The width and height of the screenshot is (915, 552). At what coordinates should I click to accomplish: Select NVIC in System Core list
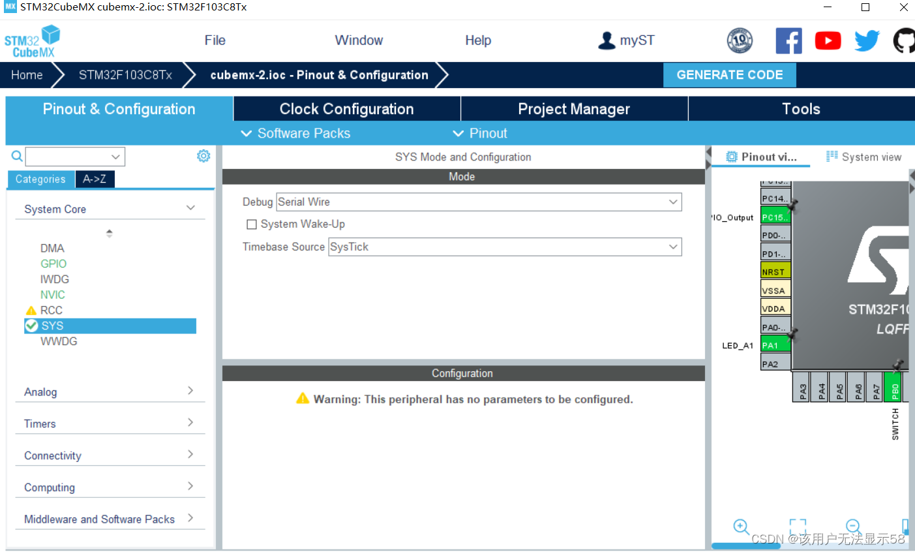click(53, 295)
